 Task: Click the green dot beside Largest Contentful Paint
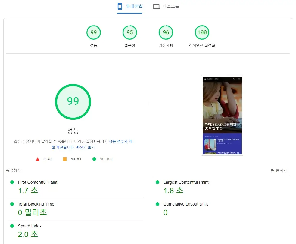[157, 182]
